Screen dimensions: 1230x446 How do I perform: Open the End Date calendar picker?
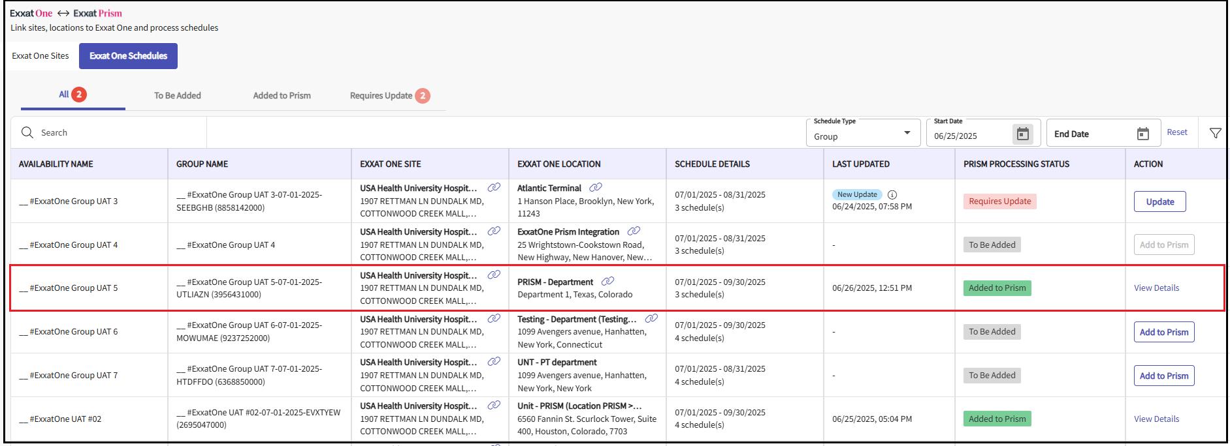pyautogui.click(x=1142, y=134)
